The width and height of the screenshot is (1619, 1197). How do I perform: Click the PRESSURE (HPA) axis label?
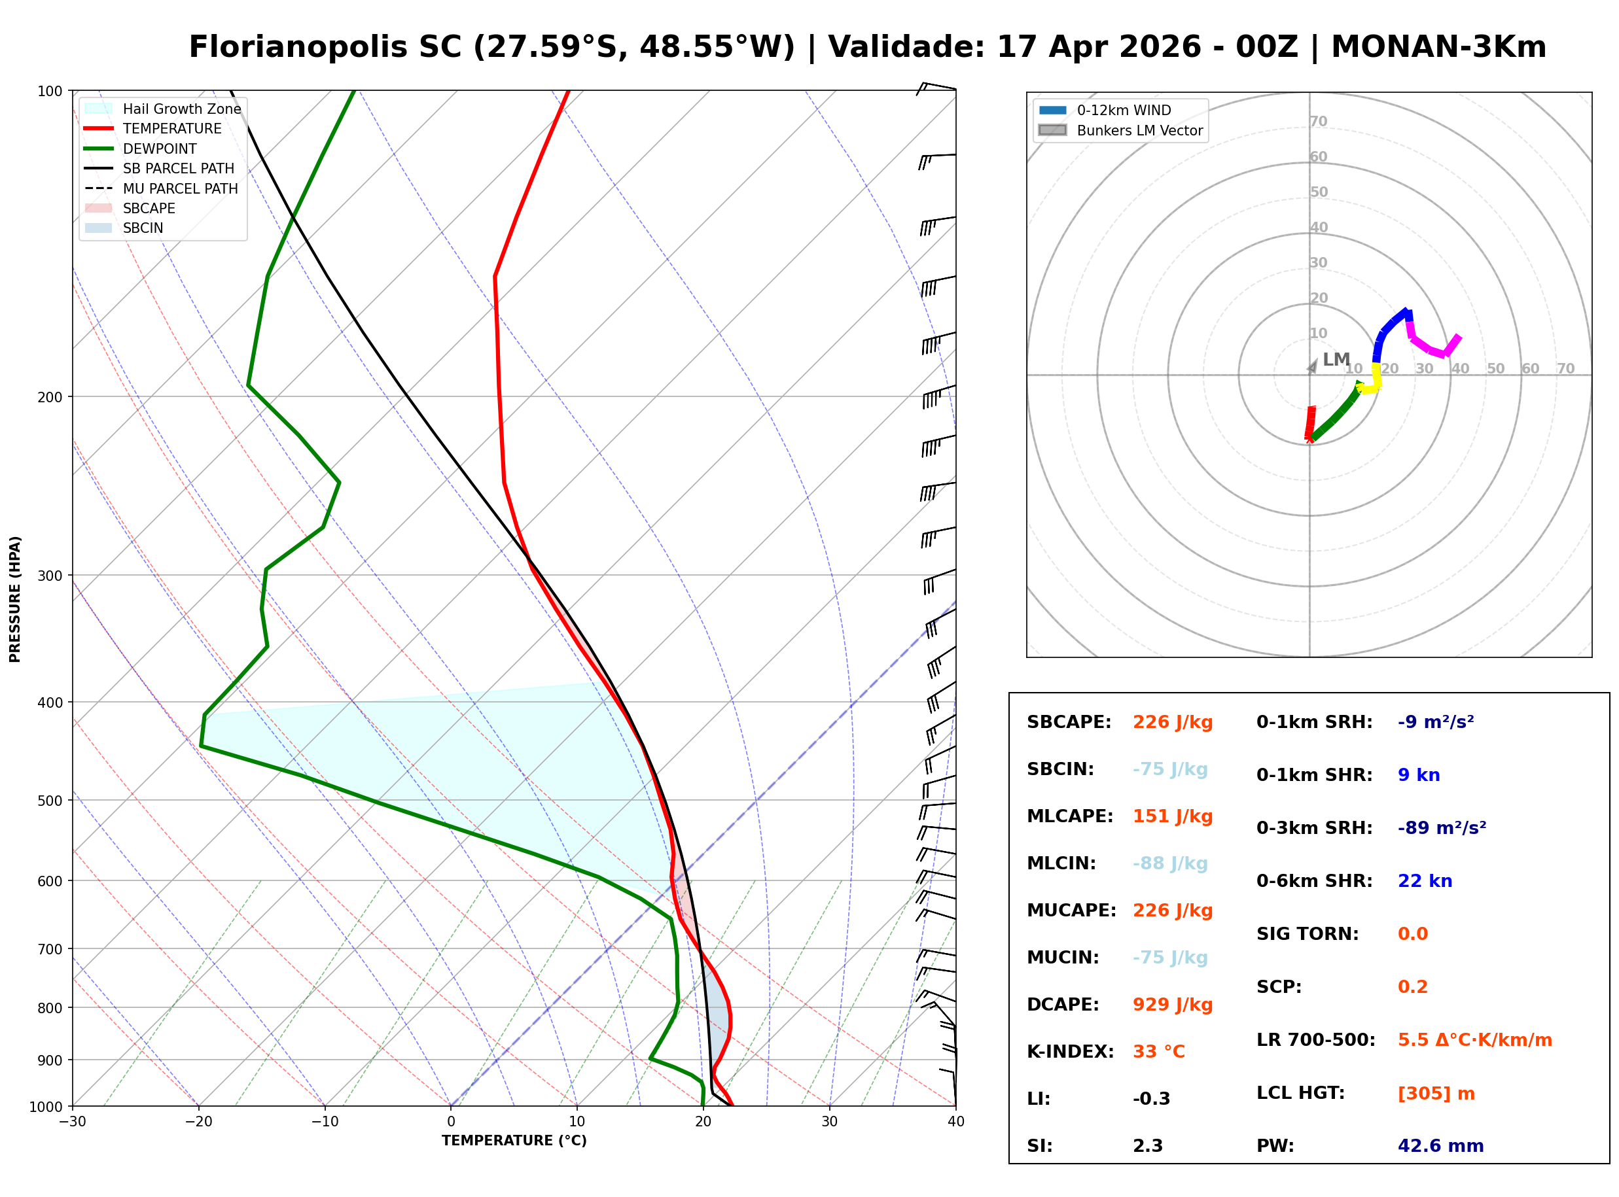coord(15,599)
